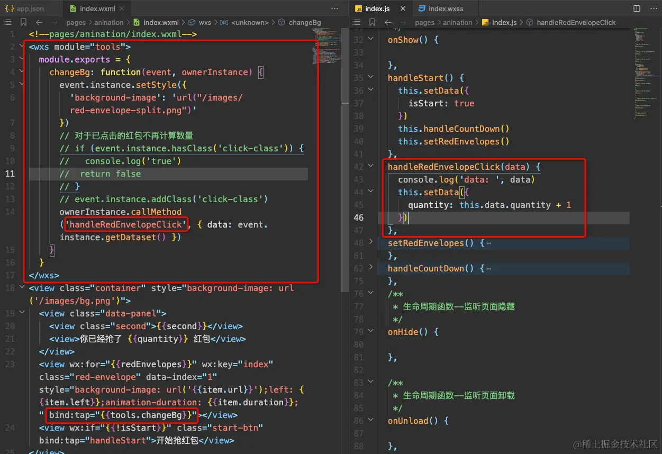Click 'tools.changeBg' in the bind:tap attribute
This screenshot has height=454, width=662.
(x=147, y=415)
